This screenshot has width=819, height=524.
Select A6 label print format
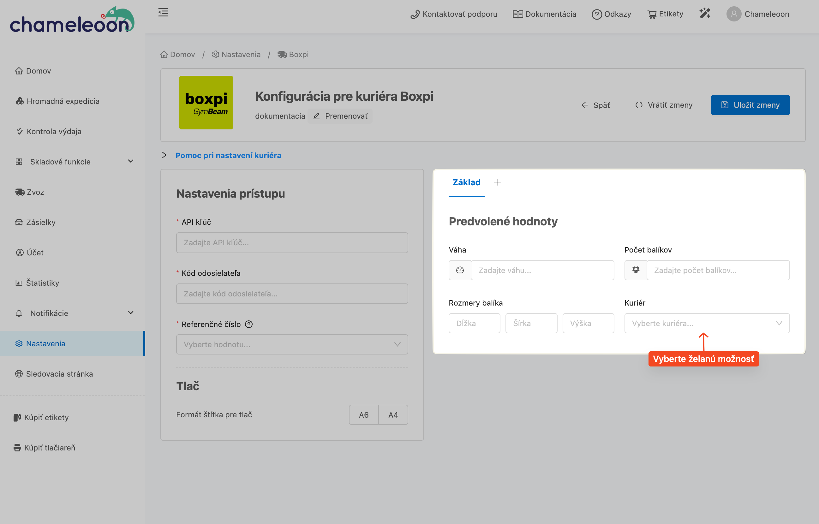click(363, 415)
